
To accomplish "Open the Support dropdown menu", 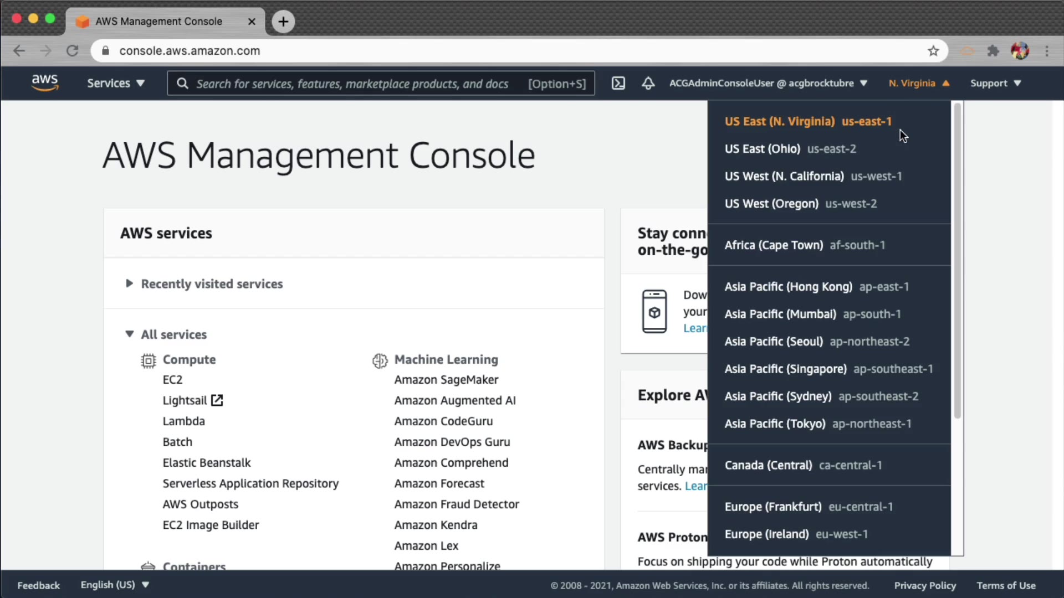I will point(995,83).
